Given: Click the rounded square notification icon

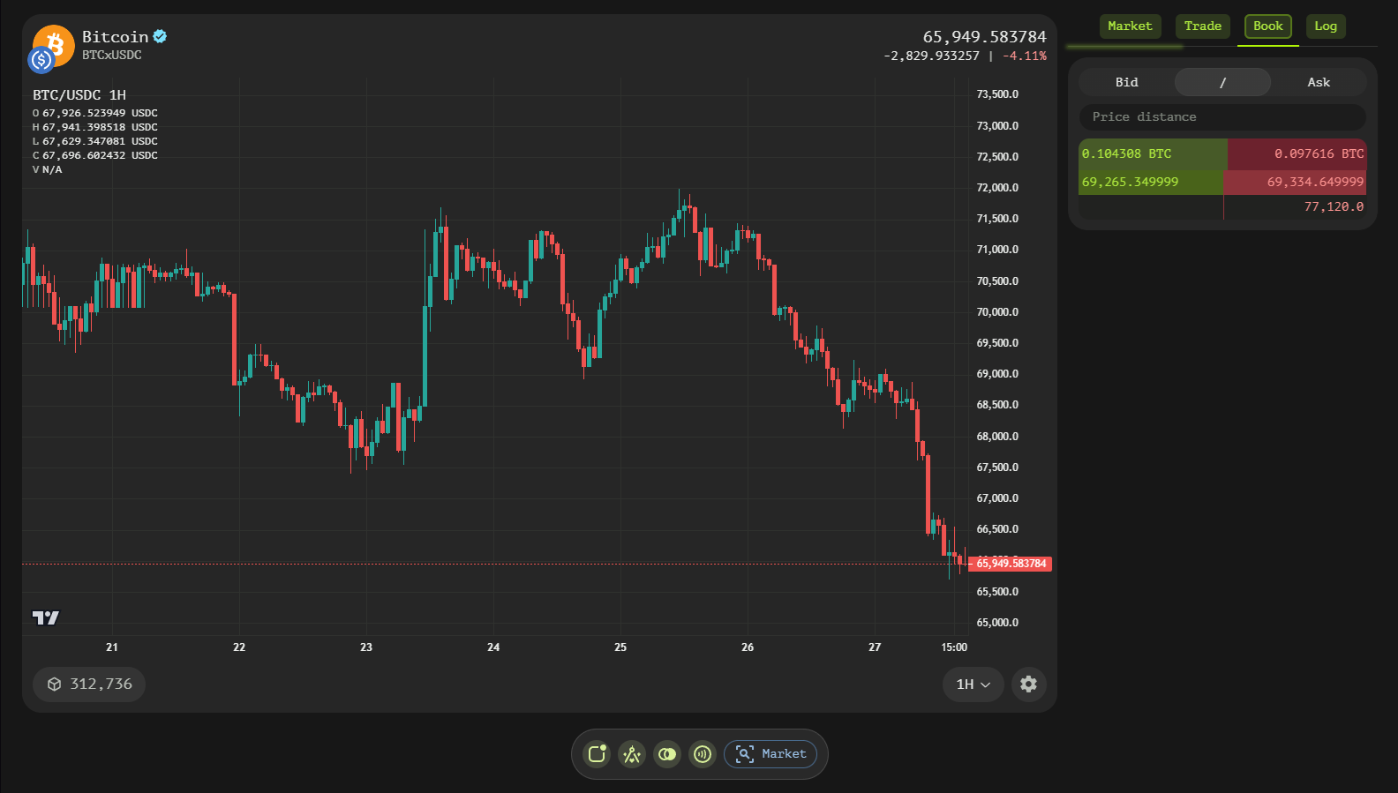Looking at the screenshot, I should point(598,754).
